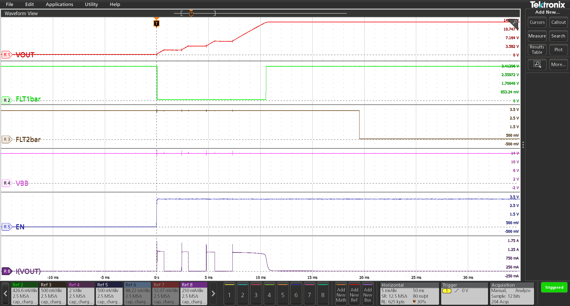Open the More... options button

[558, 64]
